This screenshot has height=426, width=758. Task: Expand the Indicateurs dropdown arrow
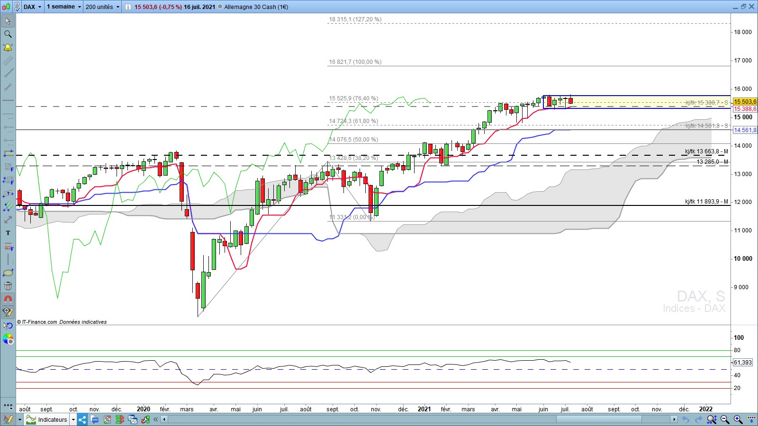click(x=73, y=420)
